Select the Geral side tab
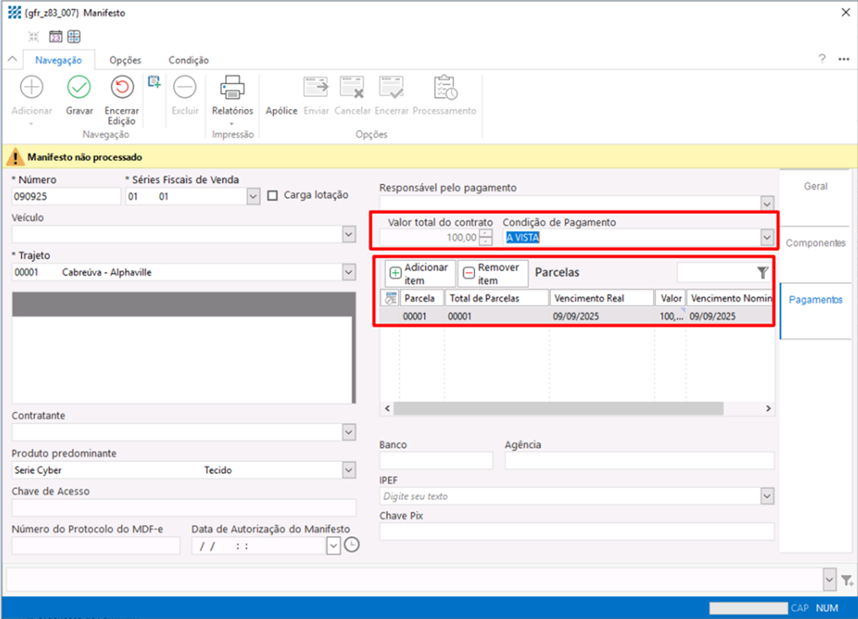 pos(815,187)
